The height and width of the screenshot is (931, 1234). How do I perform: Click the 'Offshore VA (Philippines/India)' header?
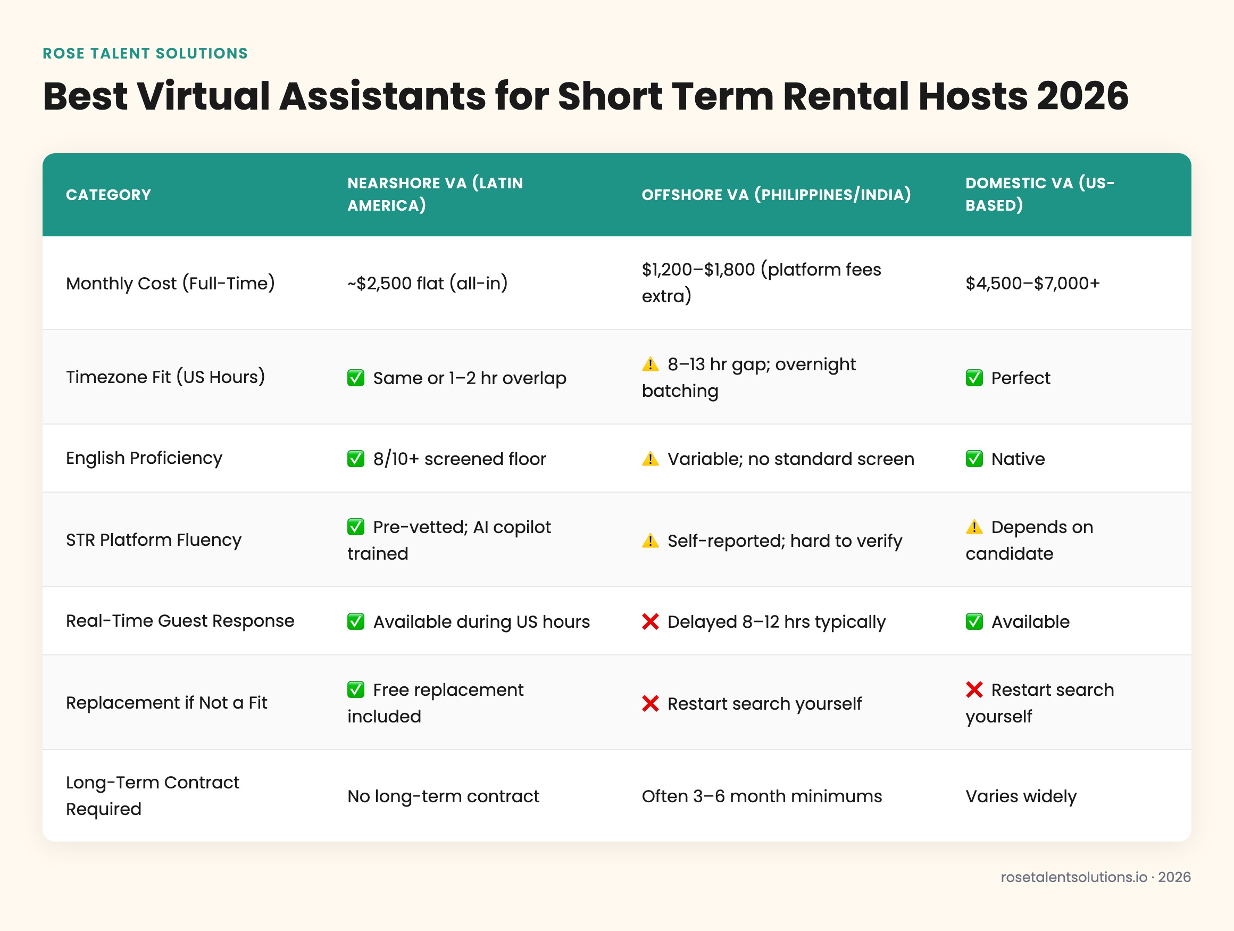pyautogui.click(x=776, y=195)
